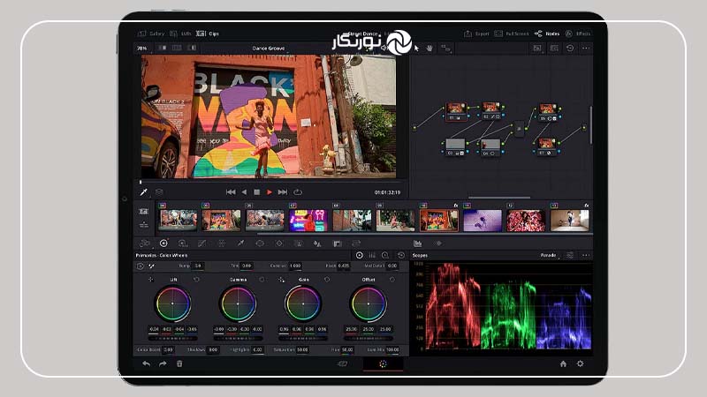The width and height of the screenshot is (707, 397).
Task: Open the node graph options ellipsis menu
Action: point(586,48)
